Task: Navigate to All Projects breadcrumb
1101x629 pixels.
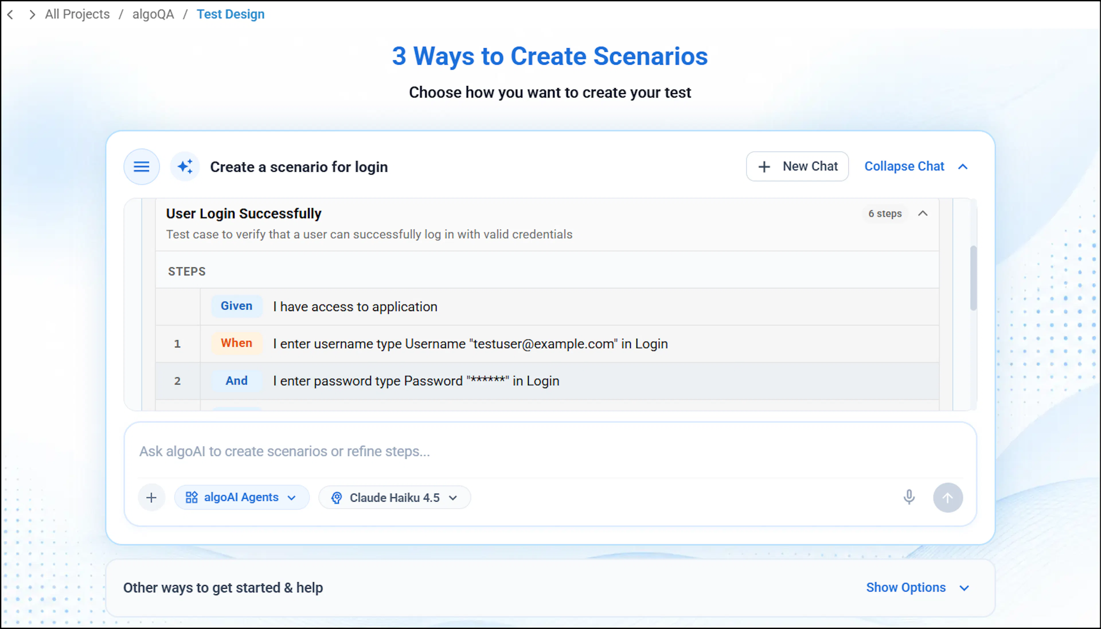Action: click(x=77, y=14)
